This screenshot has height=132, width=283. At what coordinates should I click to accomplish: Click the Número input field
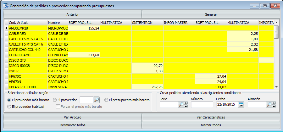click(202, 105)
